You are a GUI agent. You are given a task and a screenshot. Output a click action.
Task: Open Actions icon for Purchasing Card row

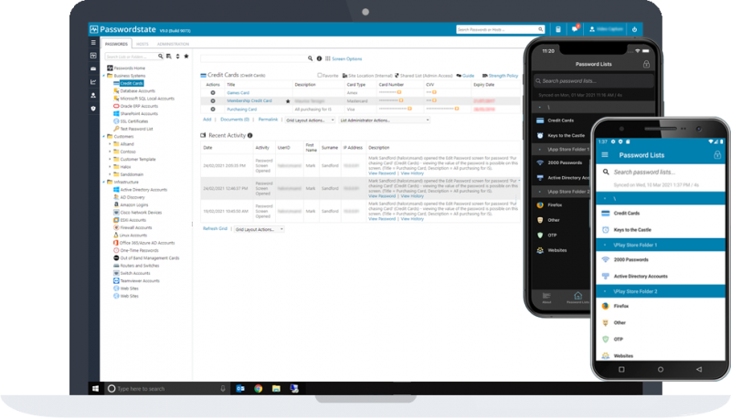click(213, 110)
